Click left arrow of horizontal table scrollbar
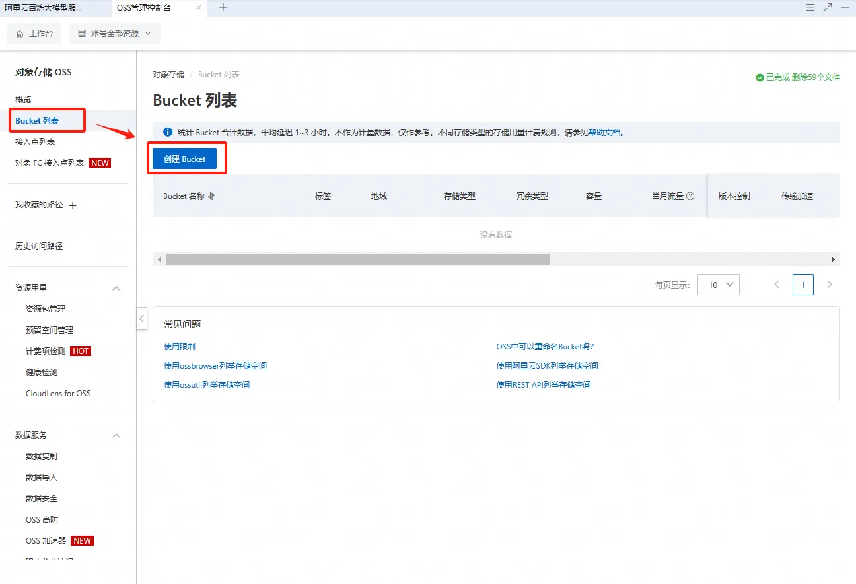The height and width of the screenshot is (584, 856). point(159,260)
